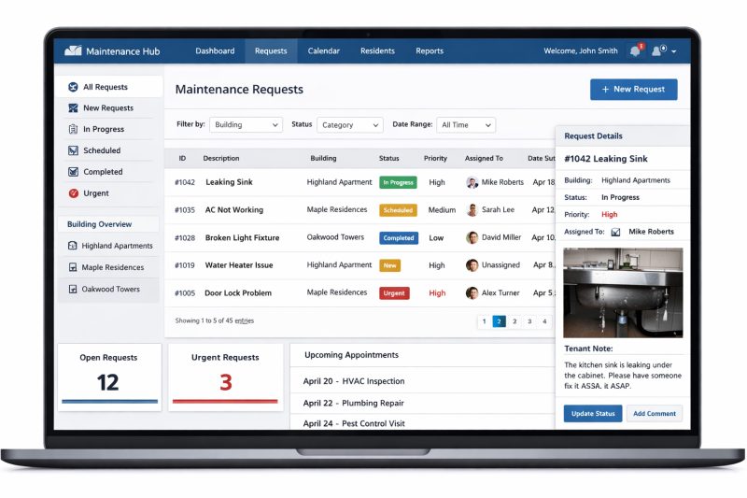
Task: Click the Completed checkmark icon in sidebar
Action: tap(73, 172)
